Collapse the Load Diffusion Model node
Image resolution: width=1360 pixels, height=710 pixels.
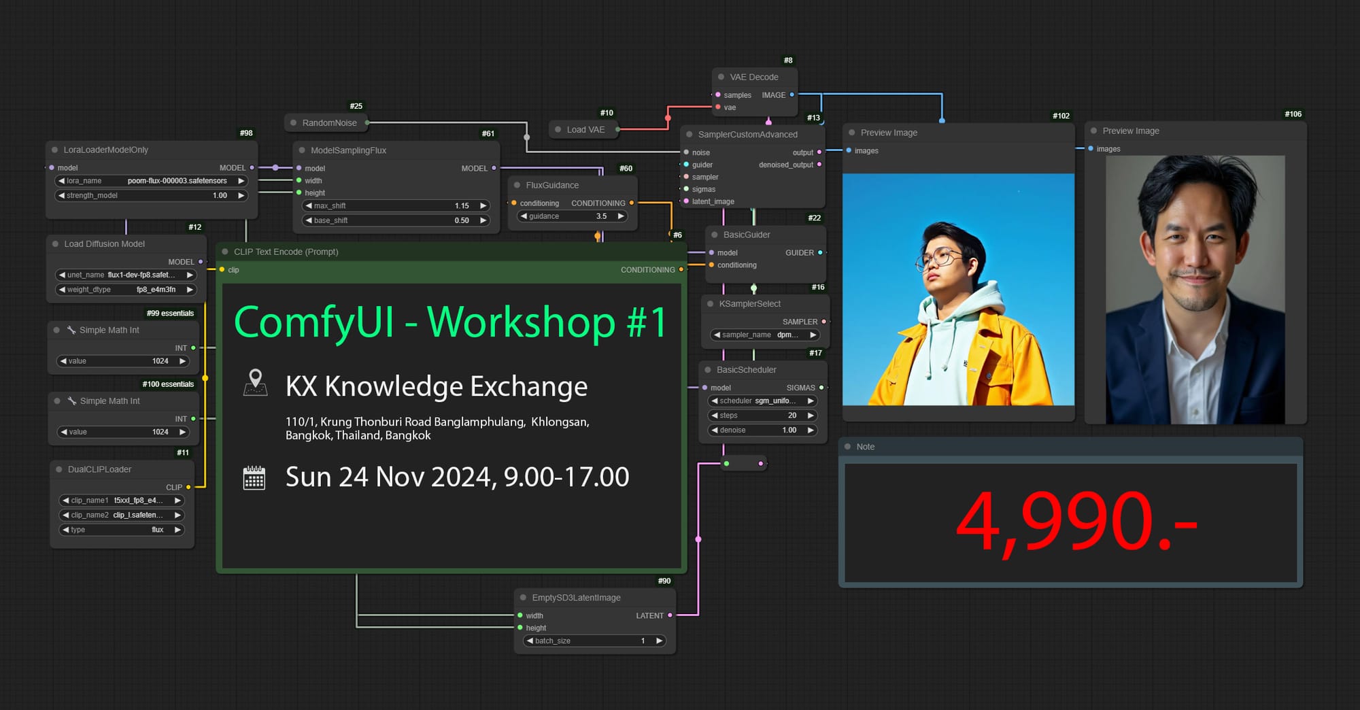(55, 243)
